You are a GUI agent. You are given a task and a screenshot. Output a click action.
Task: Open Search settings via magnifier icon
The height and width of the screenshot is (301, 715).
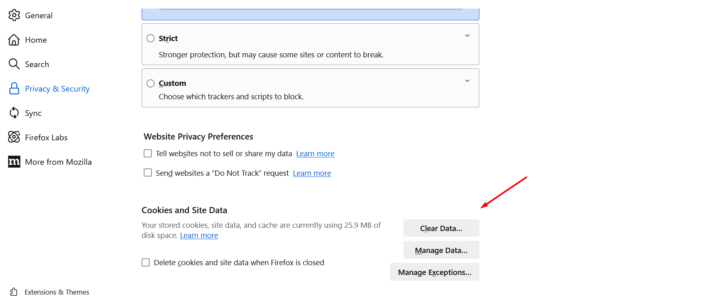14,64
